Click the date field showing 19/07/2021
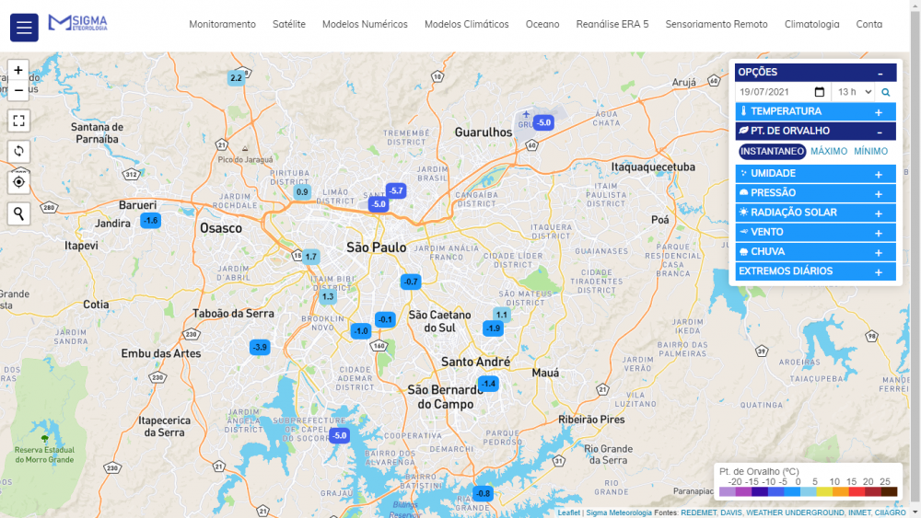This screenshot has width=921, height=518. (782, 92)
